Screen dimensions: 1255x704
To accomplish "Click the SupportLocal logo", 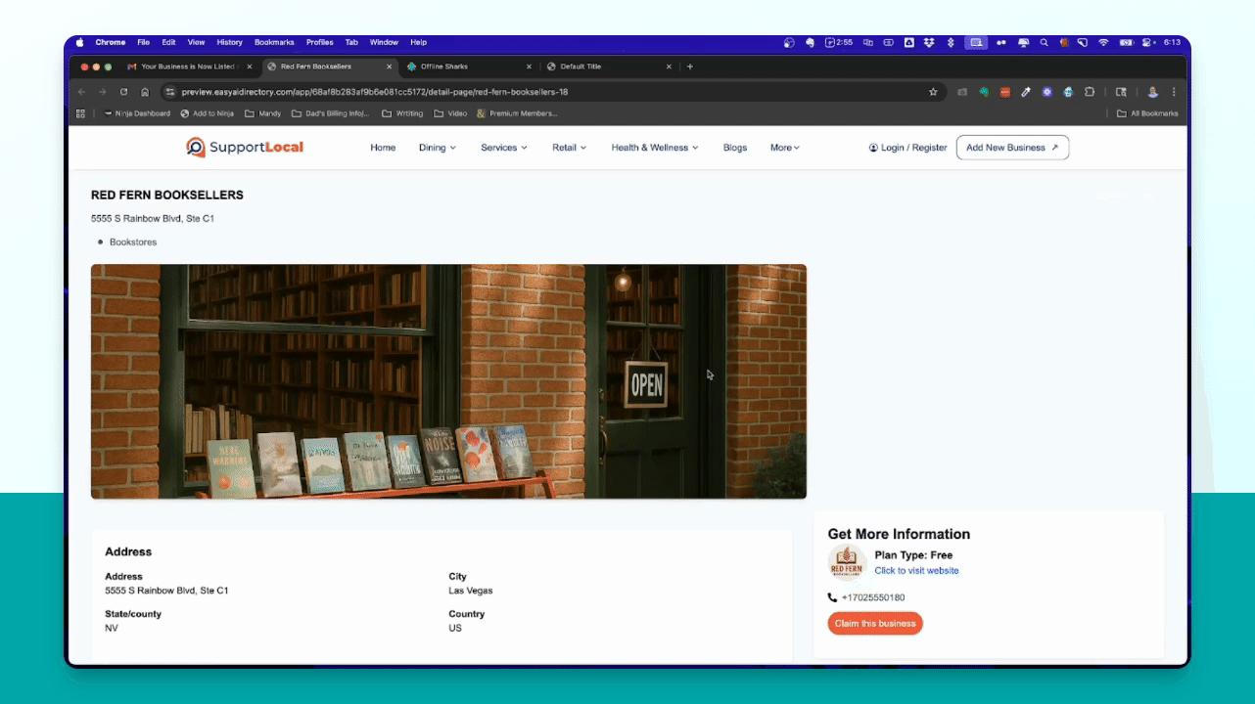I will coord(245,147).
